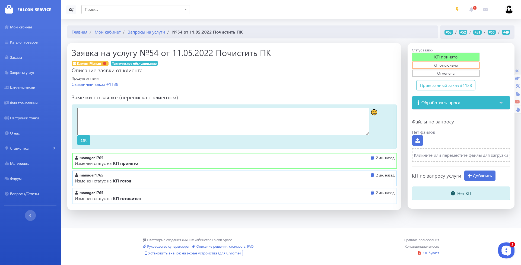
Task: Delete the 'КП принято' note with trash icon
Action: point(372,158)
